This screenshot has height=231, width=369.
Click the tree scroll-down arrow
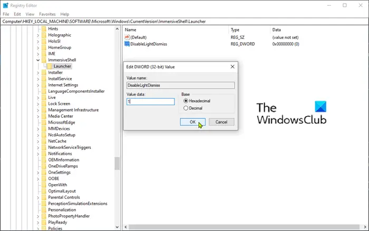click(117, 227)
